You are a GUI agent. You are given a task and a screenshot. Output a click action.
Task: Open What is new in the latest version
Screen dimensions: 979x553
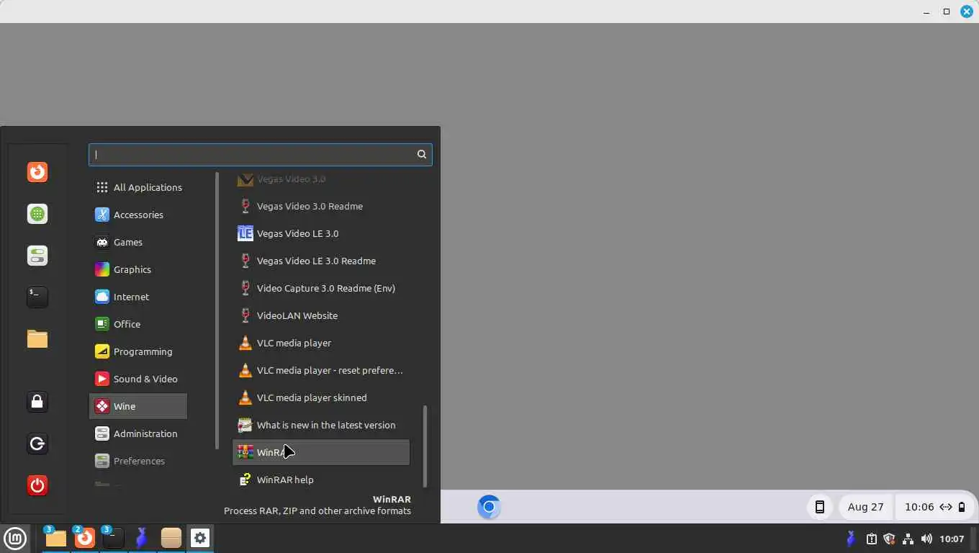tap(321, 425)
